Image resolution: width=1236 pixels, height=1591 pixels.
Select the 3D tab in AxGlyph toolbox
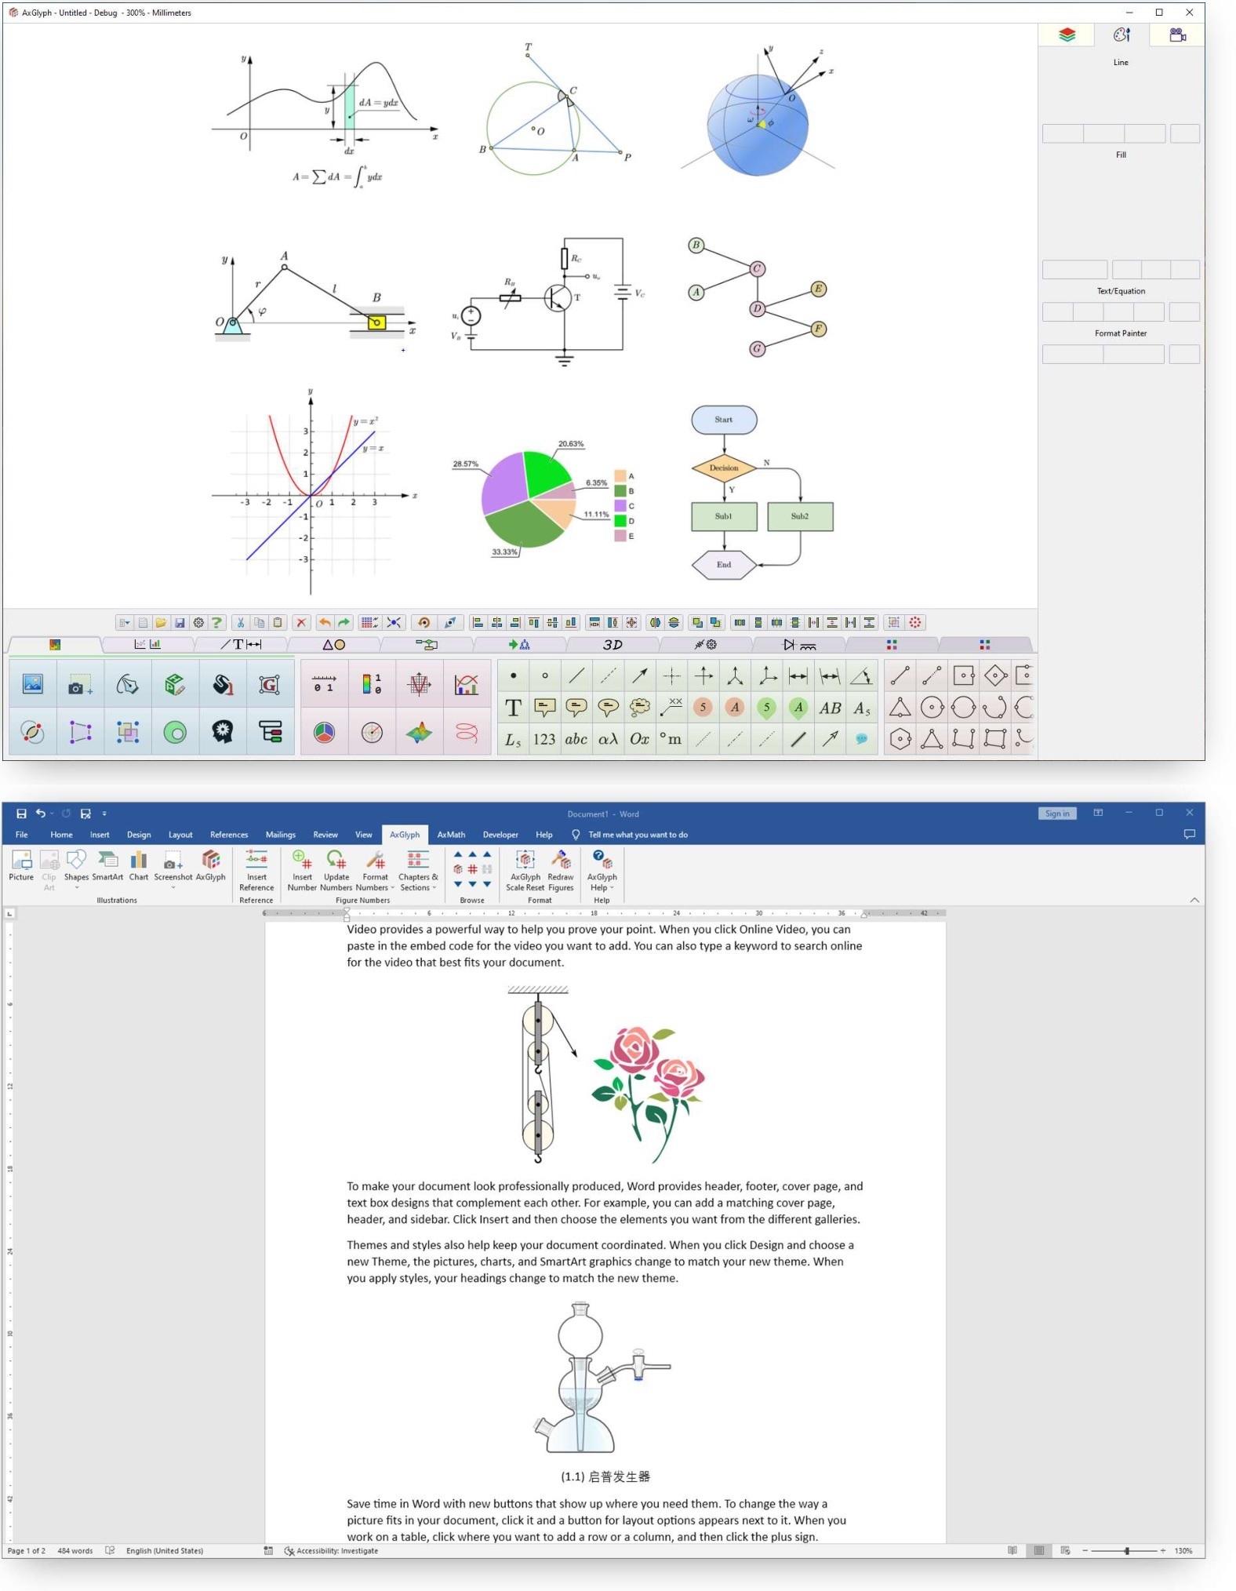613,644
